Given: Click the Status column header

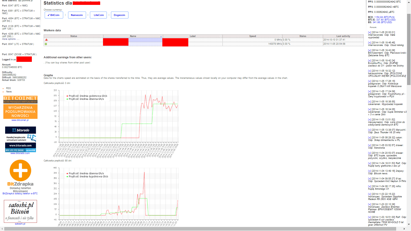Looking at the screenshot, I should [x=74, y=36].
